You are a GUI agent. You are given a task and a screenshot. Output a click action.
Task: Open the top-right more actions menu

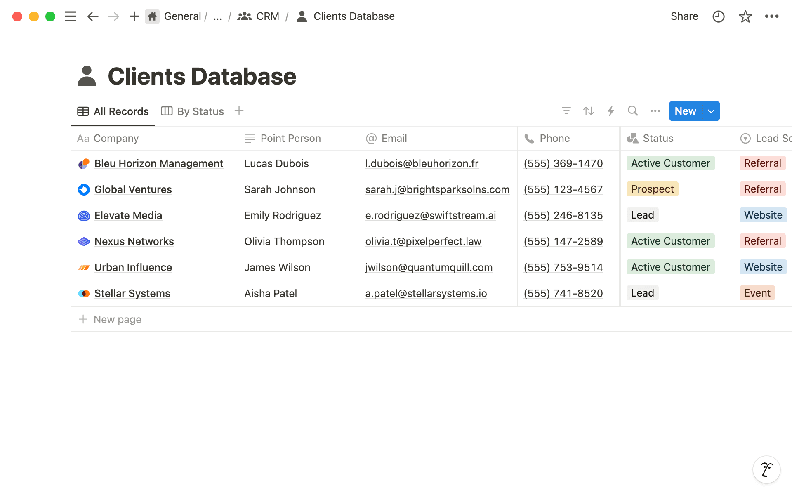click(x=772, y=16)
